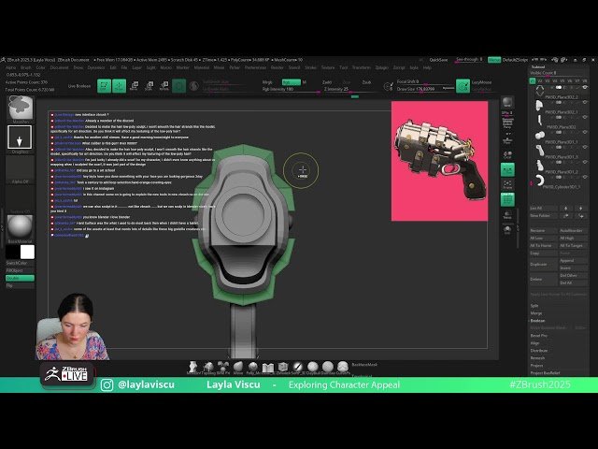Select the DragRect stroke icon
Viewport: 598px width, 449px height.
pyautogui.click(x=20, y=138)
